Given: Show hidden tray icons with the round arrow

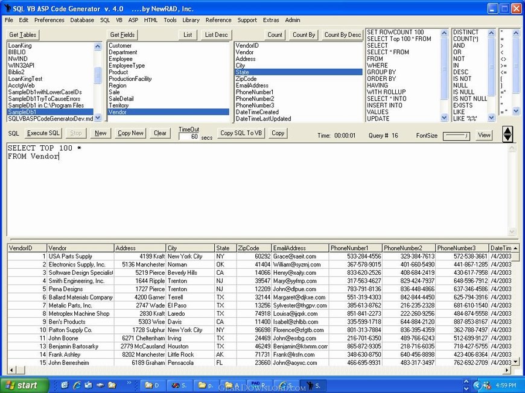Looking at the screenshot, I should [x=477, y=385].
